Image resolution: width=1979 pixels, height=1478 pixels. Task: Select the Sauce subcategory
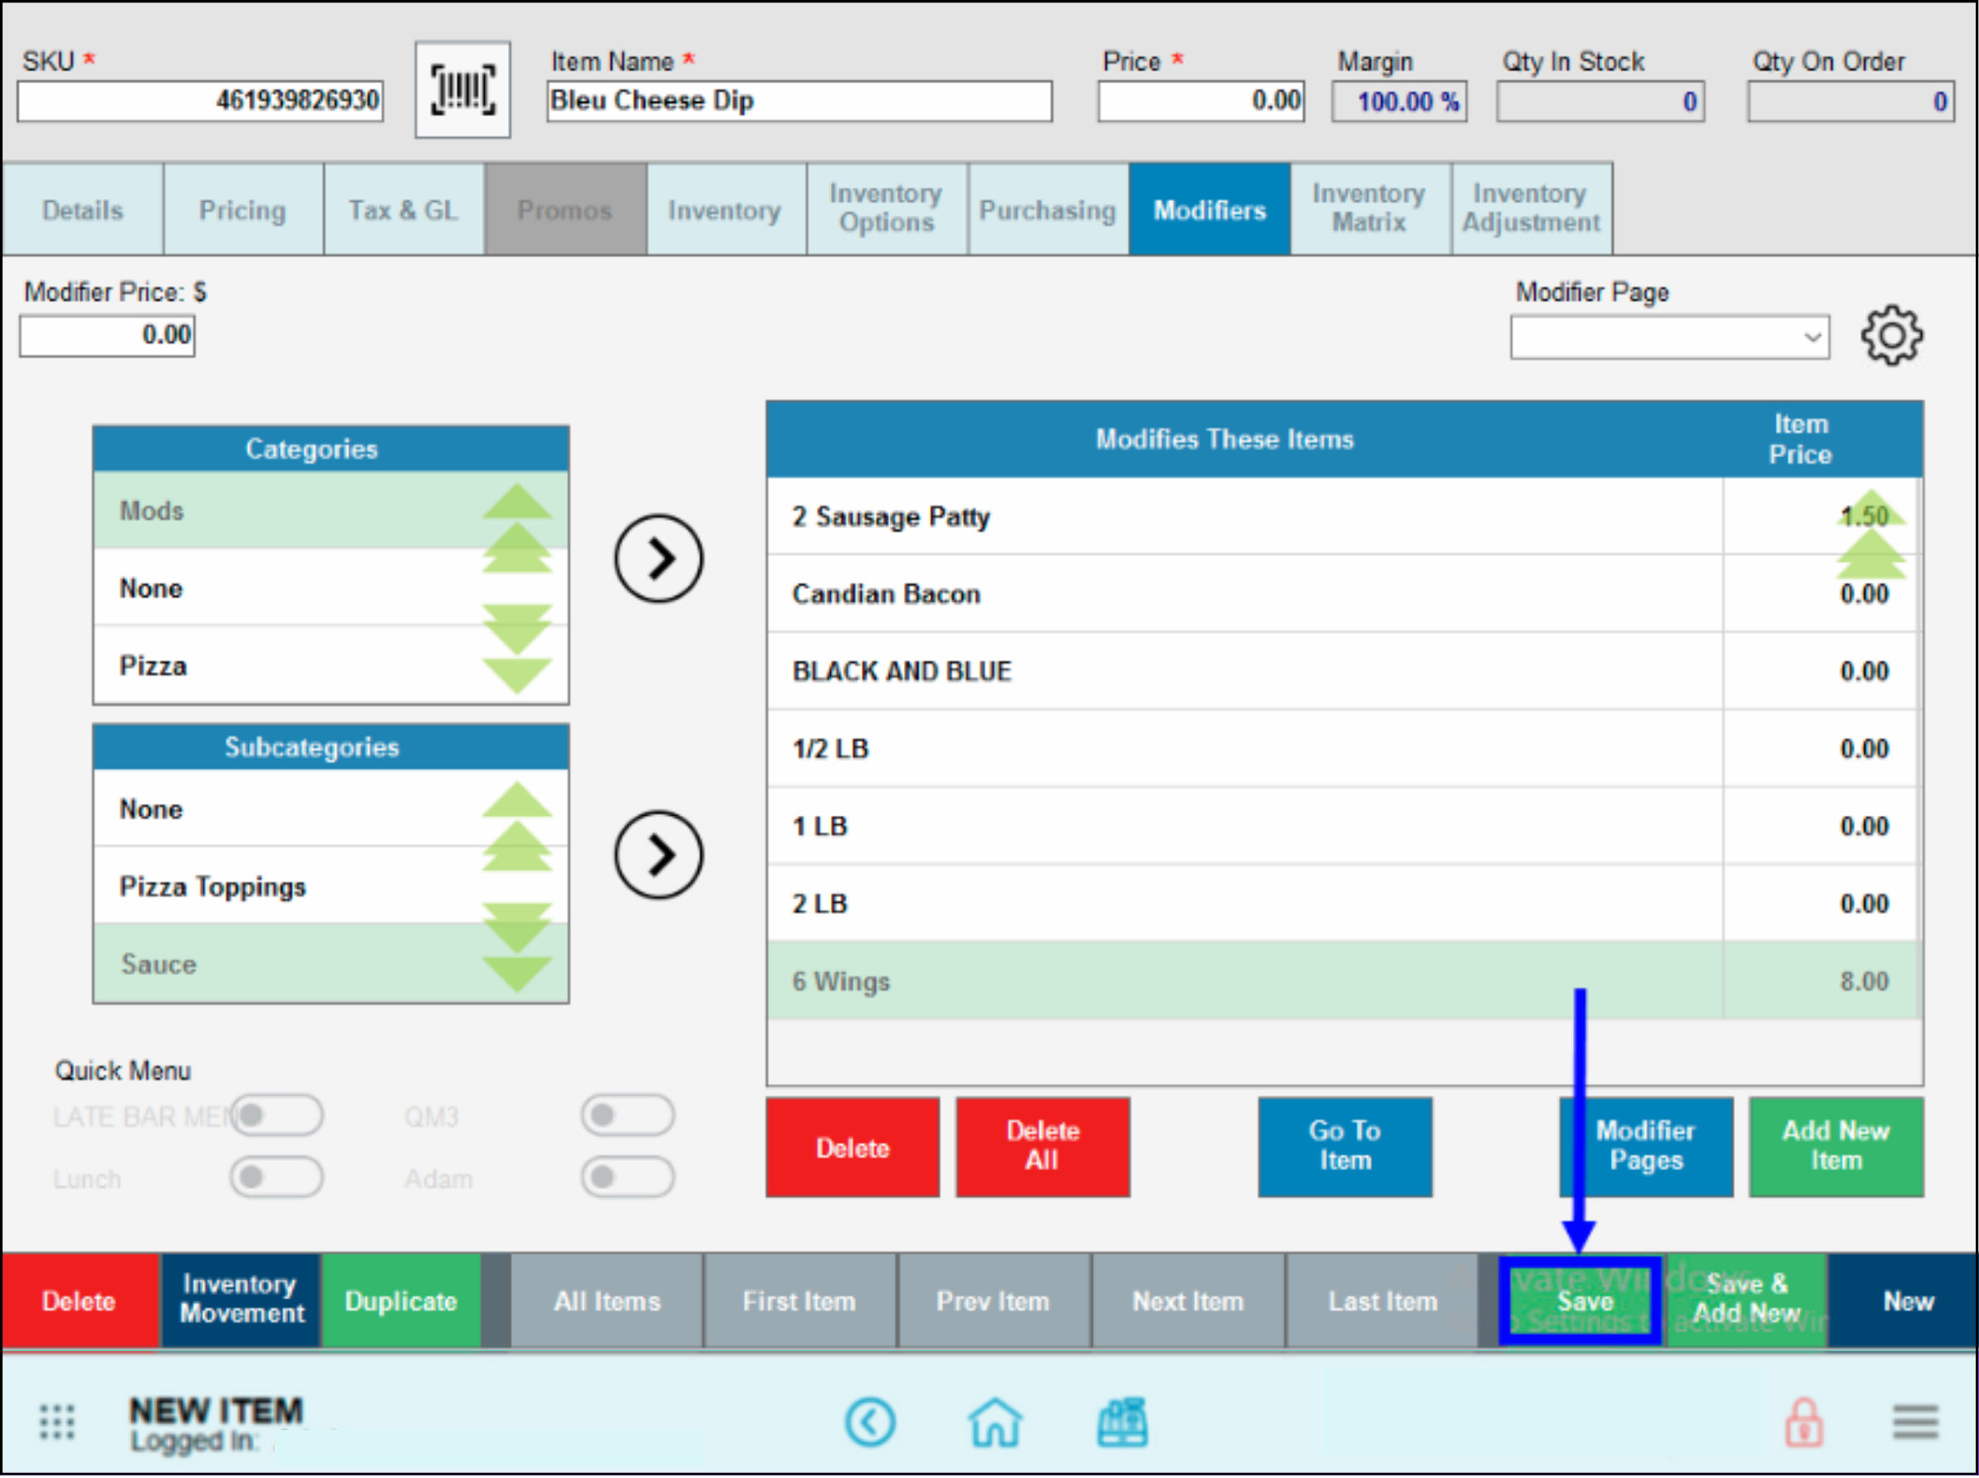pyautogui.click(x=331, y=963)
